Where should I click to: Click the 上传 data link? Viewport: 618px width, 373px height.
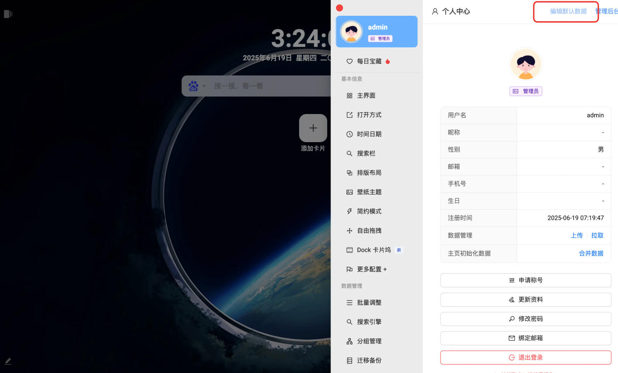click(x=577, y=235)
